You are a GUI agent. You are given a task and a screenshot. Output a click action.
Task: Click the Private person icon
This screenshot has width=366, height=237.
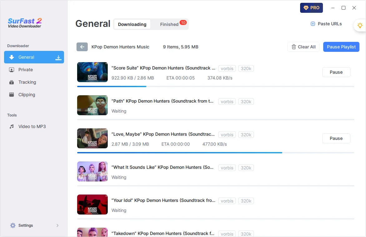coord(12,70)
